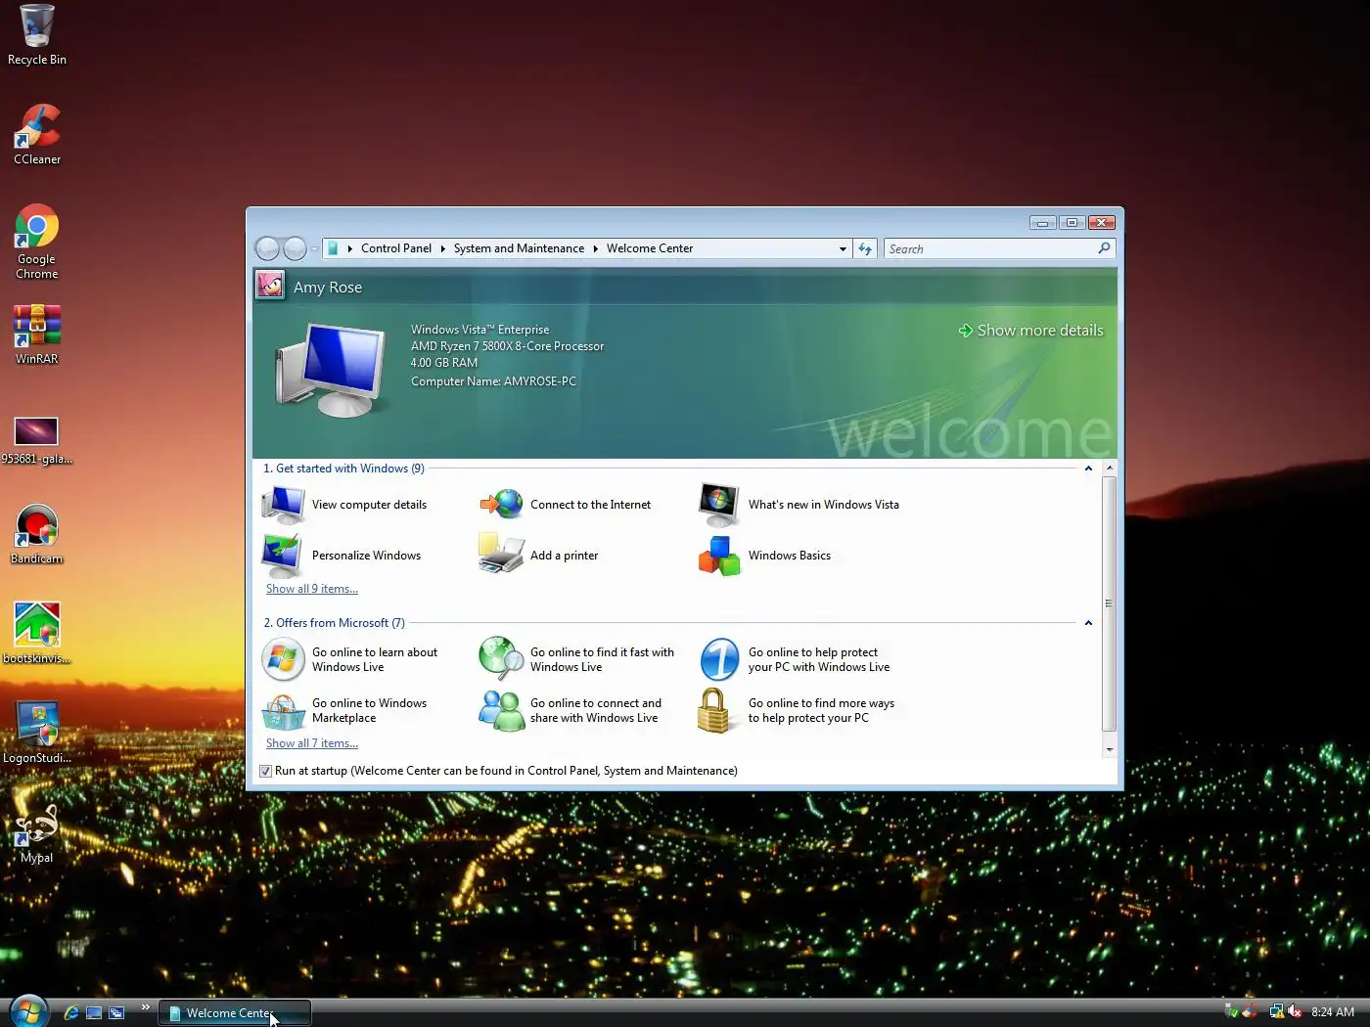Select the Google Chrome desktop icon

point(37,242)
